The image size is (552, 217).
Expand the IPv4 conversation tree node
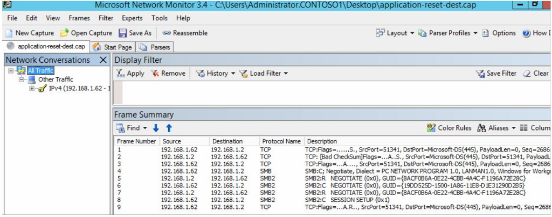[32, 89]
